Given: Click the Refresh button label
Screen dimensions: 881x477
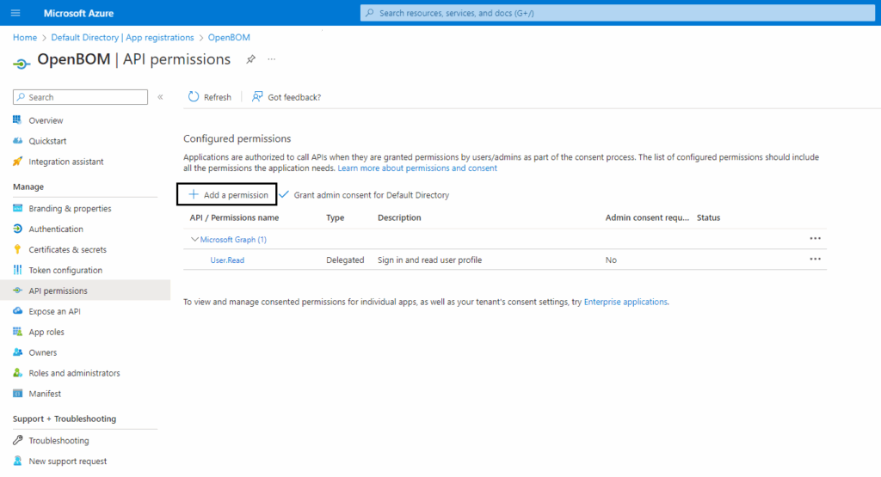Looking at the screenshot, I should click(218, 97).
